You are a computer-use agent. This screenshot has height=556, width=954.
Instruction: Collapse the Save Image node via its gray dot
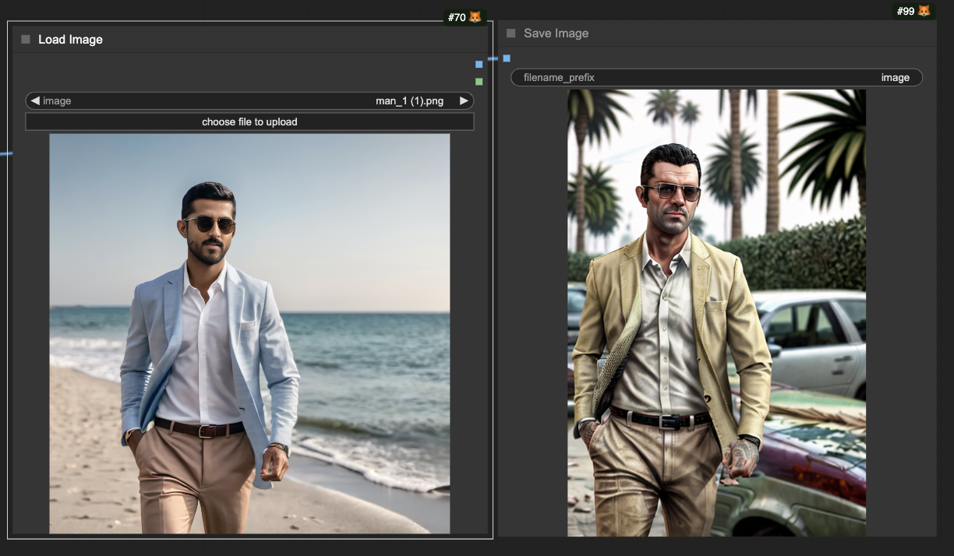[511, 33]
